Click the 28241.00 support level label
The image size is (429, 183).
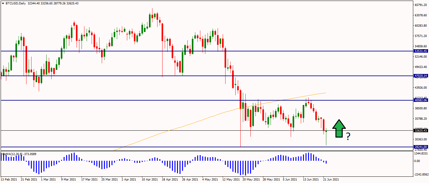coord(421,147)
